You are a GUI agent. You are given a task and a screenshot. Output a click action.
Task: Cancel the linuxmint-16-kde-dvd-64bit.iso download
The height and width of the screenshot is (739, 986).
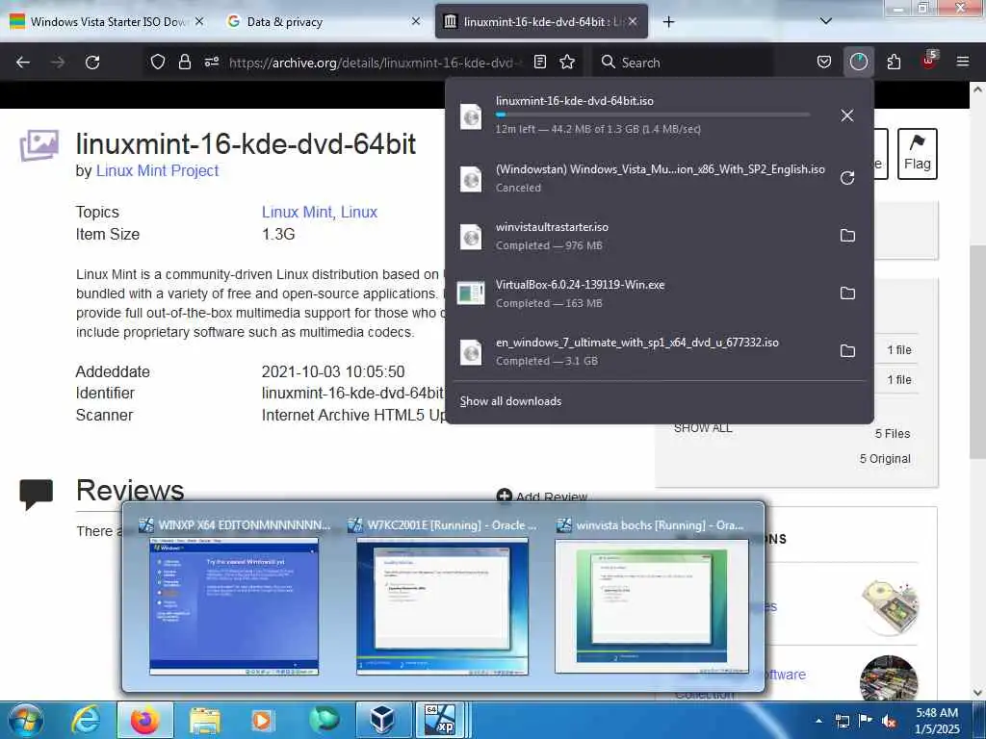[847, 115]
